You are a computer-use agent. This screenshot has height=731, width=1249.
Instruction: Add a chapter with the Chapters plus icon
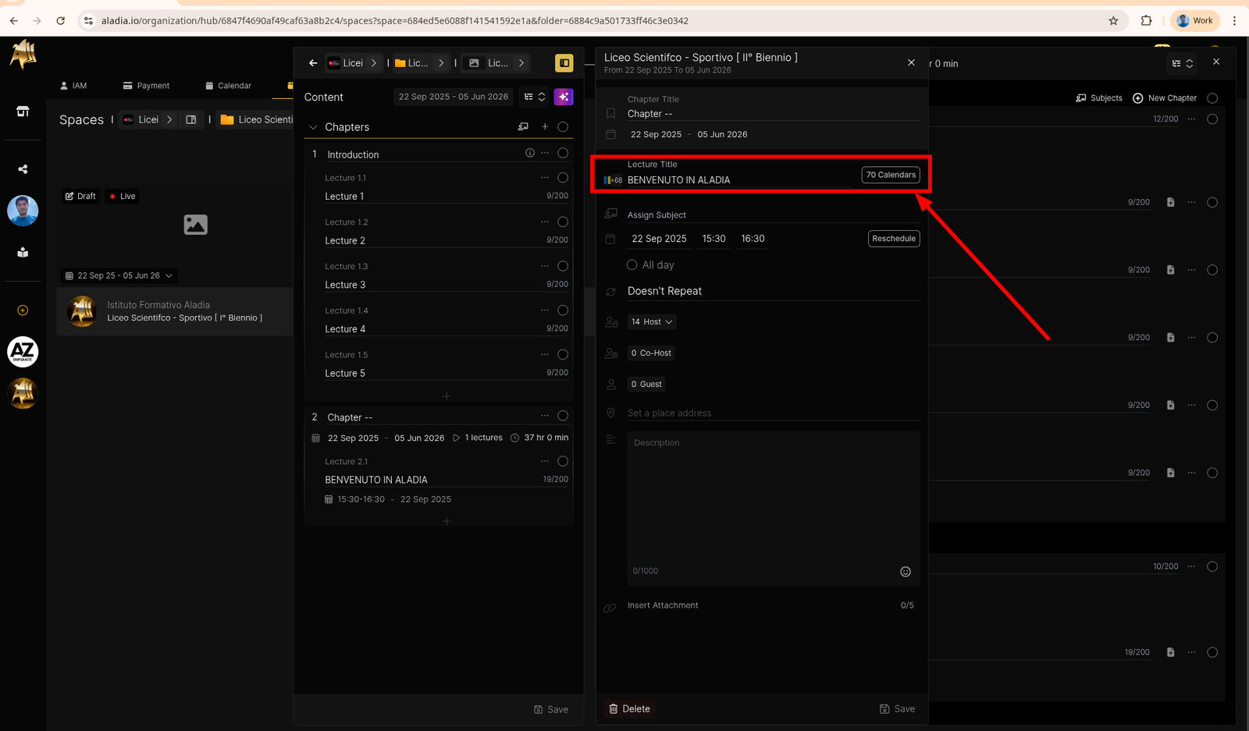[x=545, y=127]
